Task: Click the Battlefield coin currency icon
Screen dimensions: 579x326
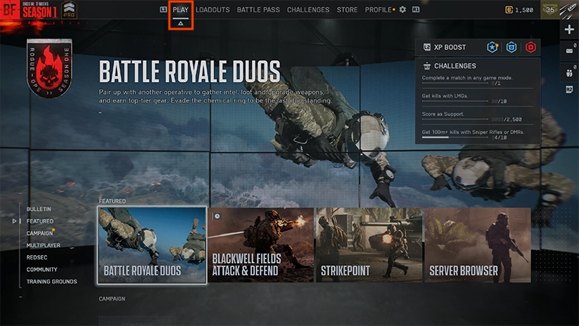Action: [509, 10]
